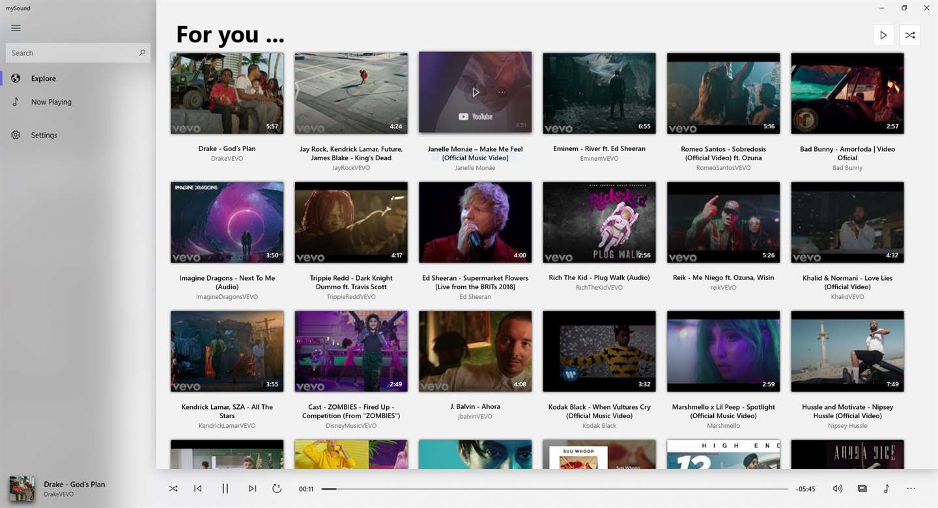The width and height of the screenshot is (938, 508).
Task: Open J. Balvin - Ahora thumbnail
Action: (x=475, y=351)
